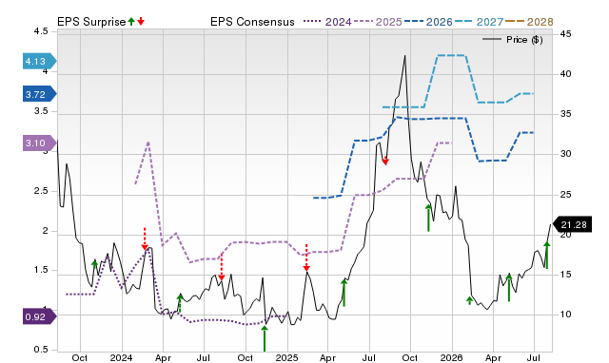Select the 2024 legend entry

(x=327, y=22)
